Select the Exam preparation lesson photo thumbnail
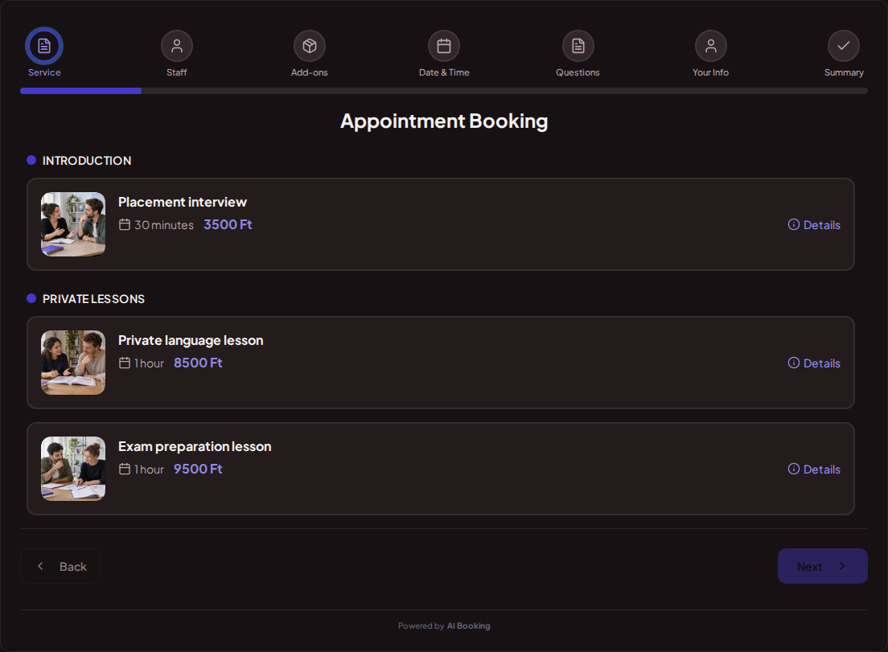This screenshot has height=652, width=888. [x=73, y=469]
